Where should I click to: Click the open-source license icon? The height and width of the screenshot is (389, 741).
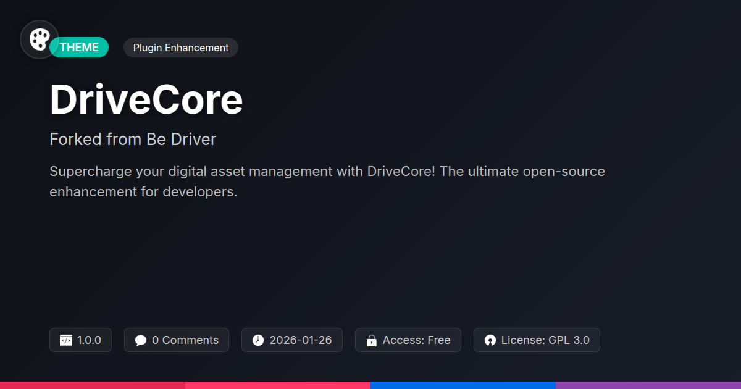tap(490, 340)
